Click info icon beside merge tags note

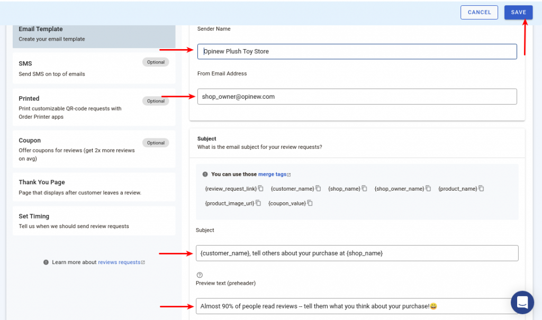[205, 174]
